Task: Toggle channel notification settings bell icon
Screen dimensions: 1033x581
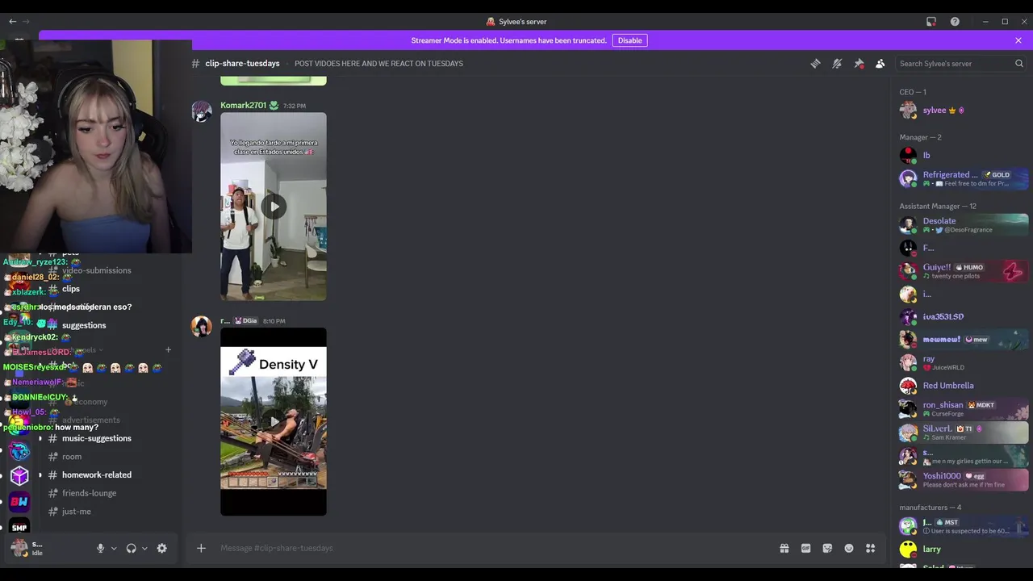Action: click(x=837, y=64)
